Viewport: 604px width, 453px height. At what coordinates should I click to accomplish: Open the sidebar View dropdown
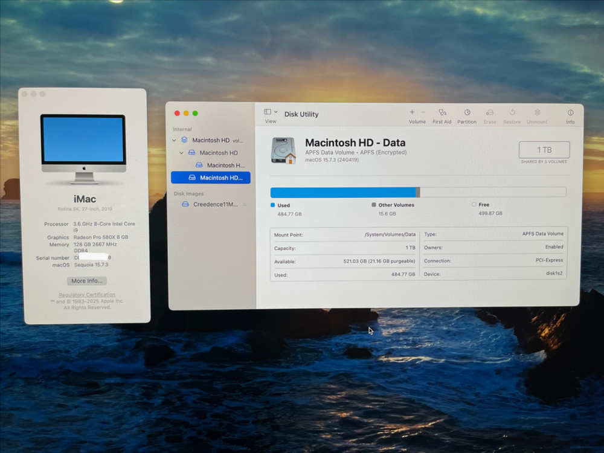point(271,112)
